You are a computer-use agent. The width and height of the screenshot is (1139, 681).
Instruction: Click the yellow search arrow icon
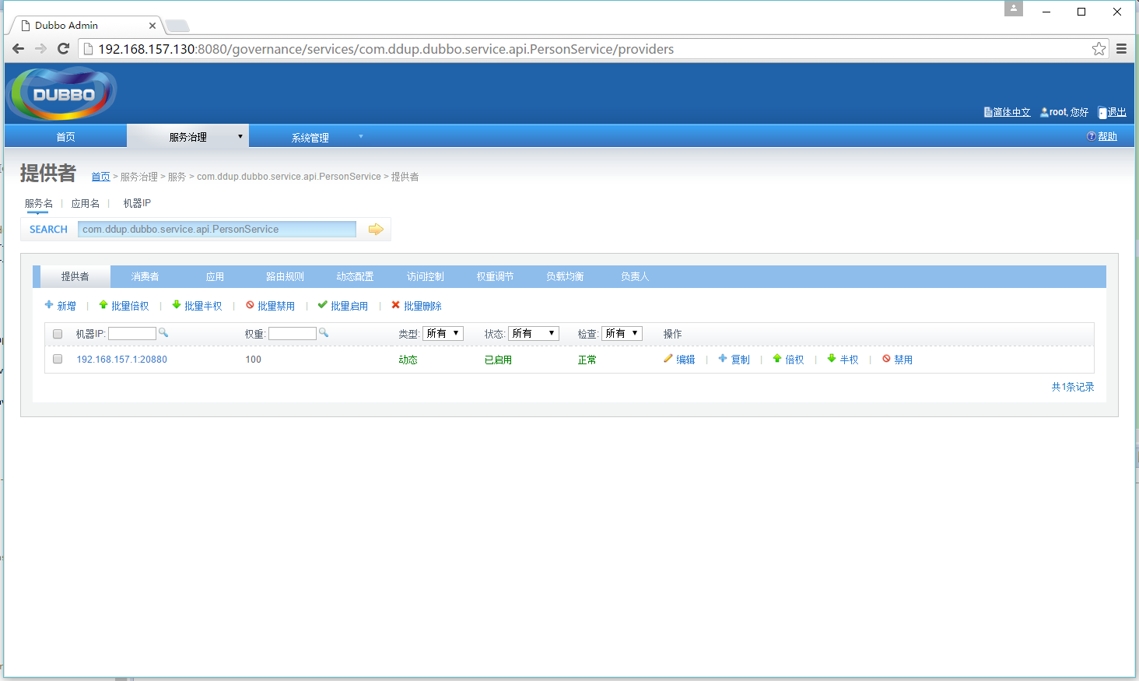376,229
